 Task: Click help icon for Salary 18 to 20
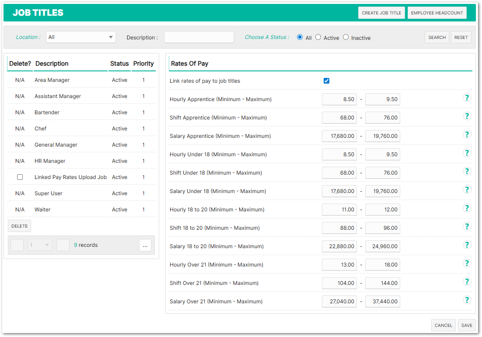click(467, 245)
